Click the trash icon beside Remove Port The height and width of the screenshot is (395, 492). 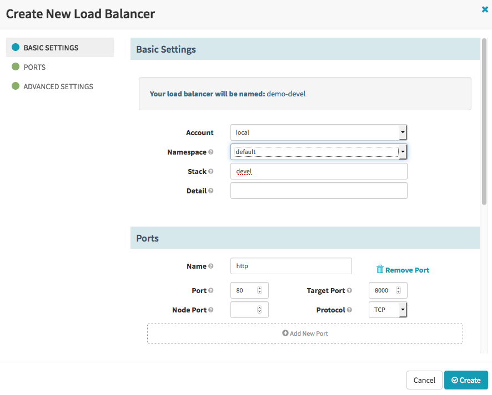click(380, 269)
